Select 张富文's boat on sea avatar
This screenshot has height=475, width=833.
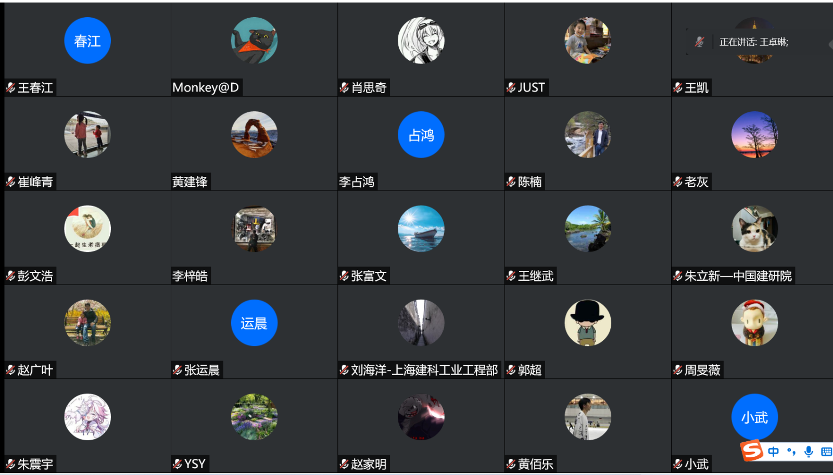(421, 229)
